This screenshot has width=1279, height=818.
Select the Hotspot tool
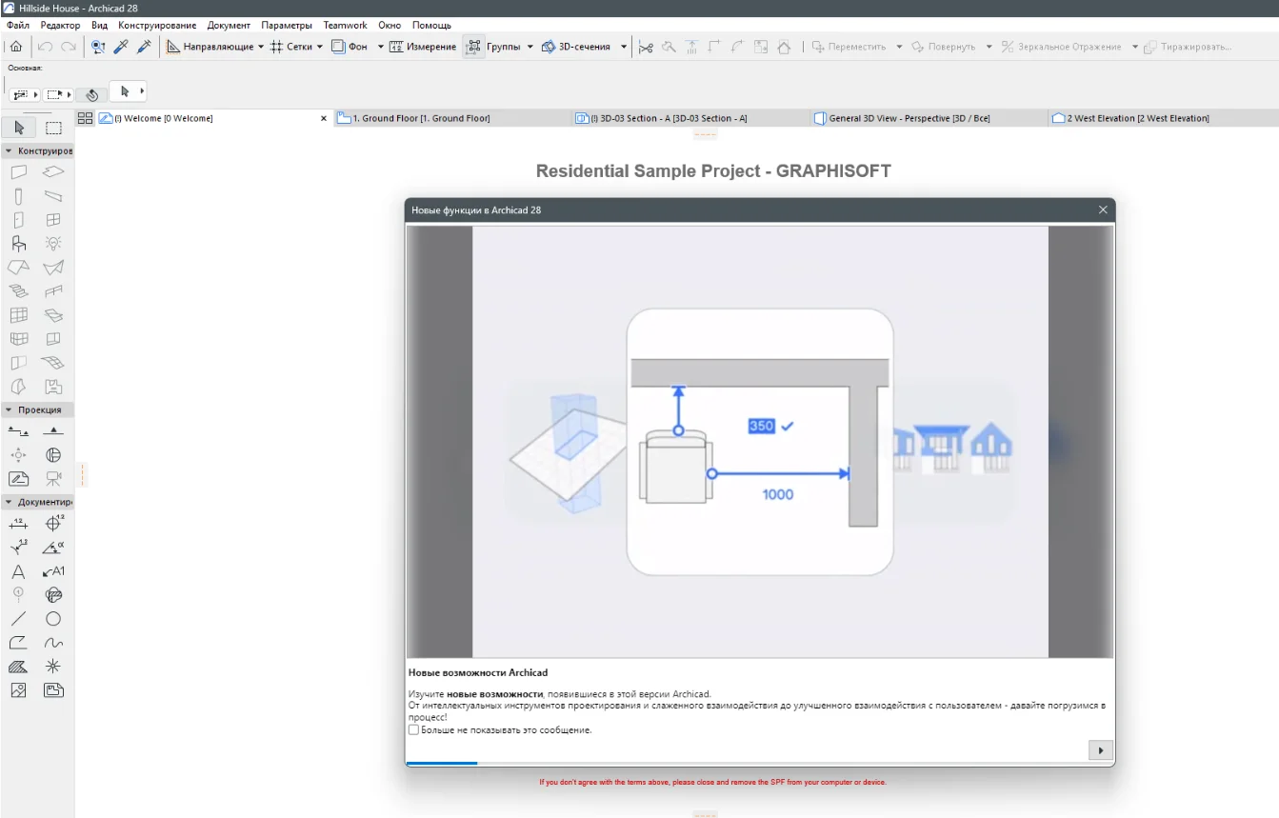[x=53, y=667]
